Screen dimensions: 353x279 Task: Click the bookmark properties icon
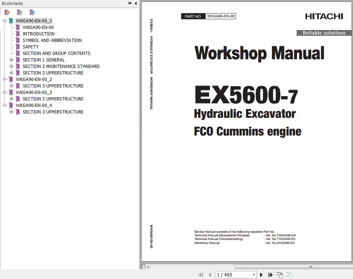pos(32,13)
